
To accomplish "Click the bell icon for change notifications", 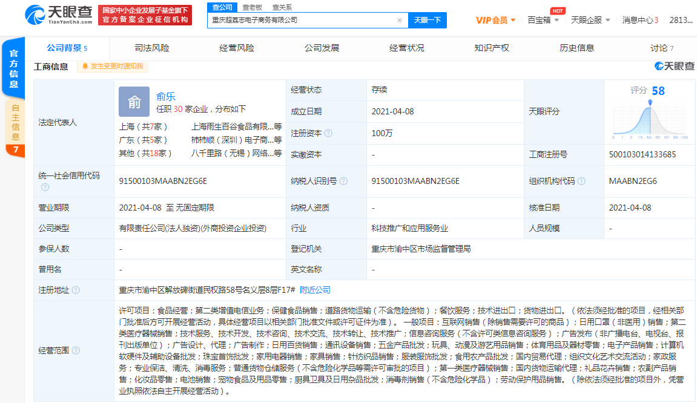I will tap(85, 66).
